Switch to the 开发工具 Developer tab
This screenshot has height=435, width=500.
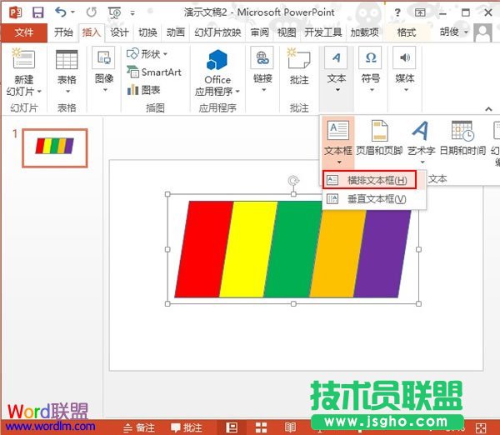pyautogui.click(x=323, y=32)
